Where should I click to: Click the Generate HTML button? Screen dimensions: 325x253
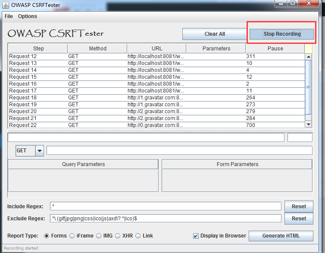pyautogui.click(x=281, y=236)
